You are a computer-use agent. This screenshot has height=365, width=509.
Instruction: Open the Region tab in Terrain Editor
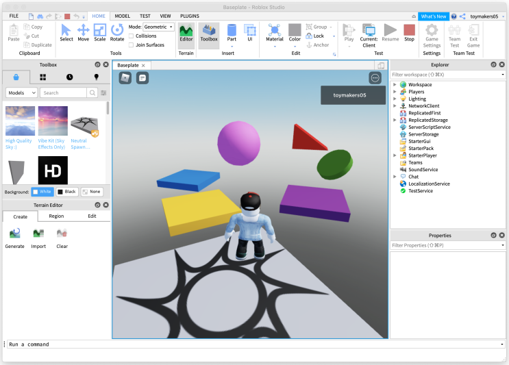click(x=56, y=216)
